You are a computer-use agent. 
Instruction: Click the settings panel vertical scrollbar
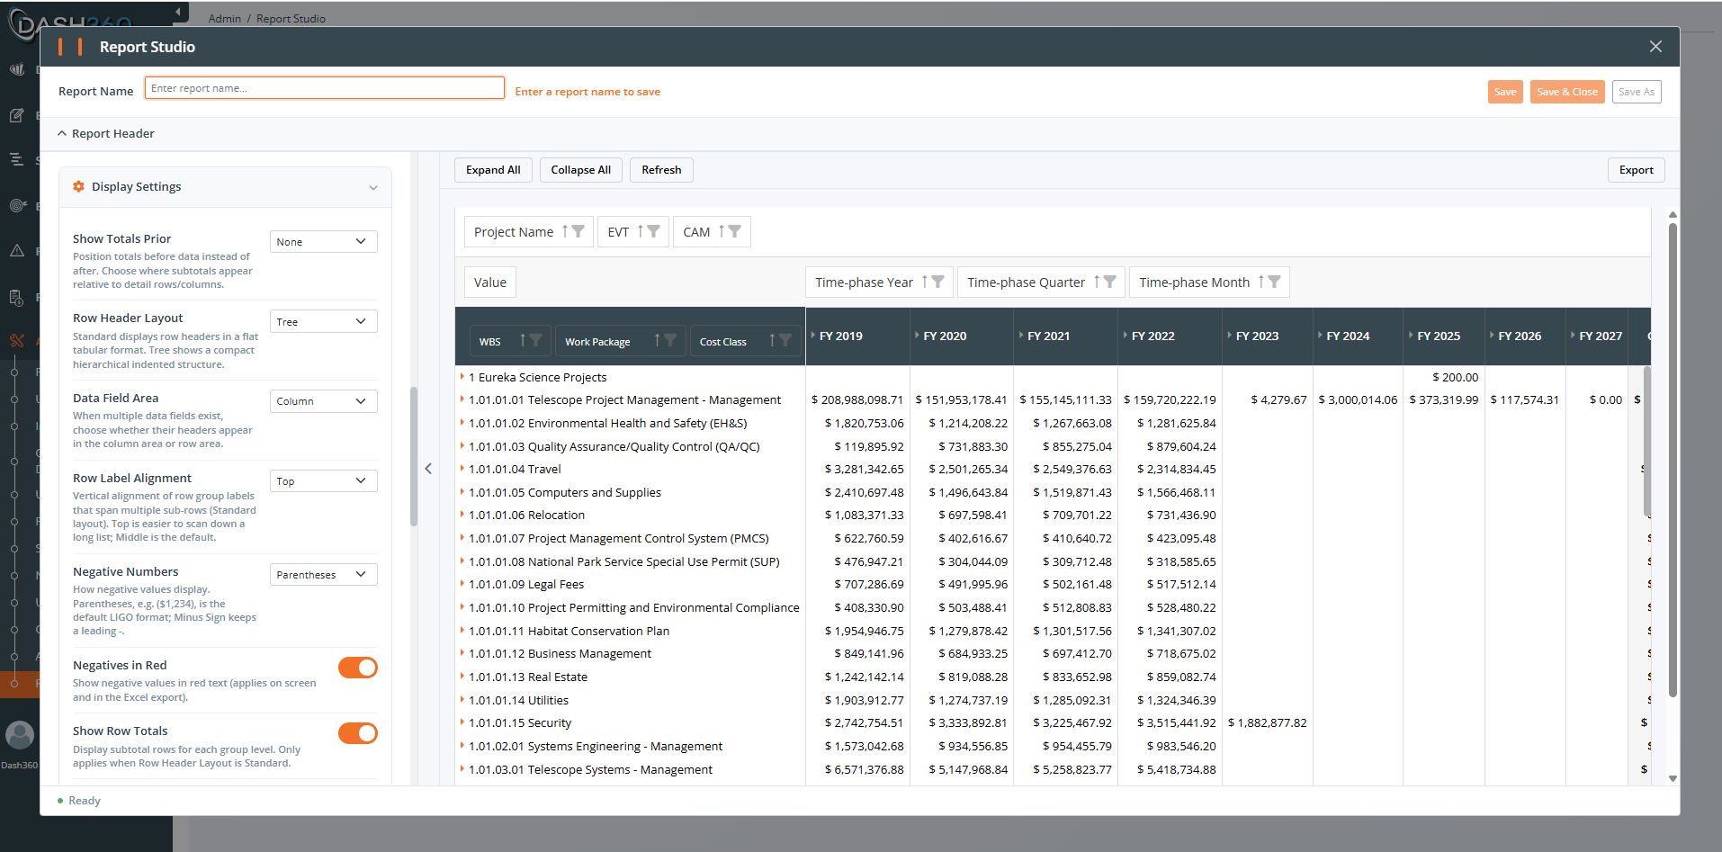tap(414, 456)
